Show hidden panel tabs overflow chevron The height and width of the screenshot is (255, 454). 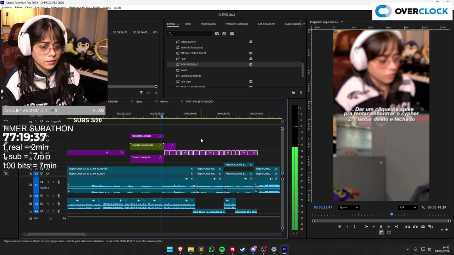(x=303, y=24)
